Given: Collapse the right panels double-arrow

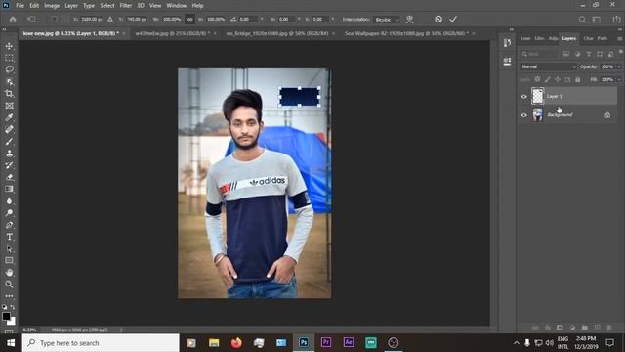Looking at the screenshot, I should click(620, 29).
